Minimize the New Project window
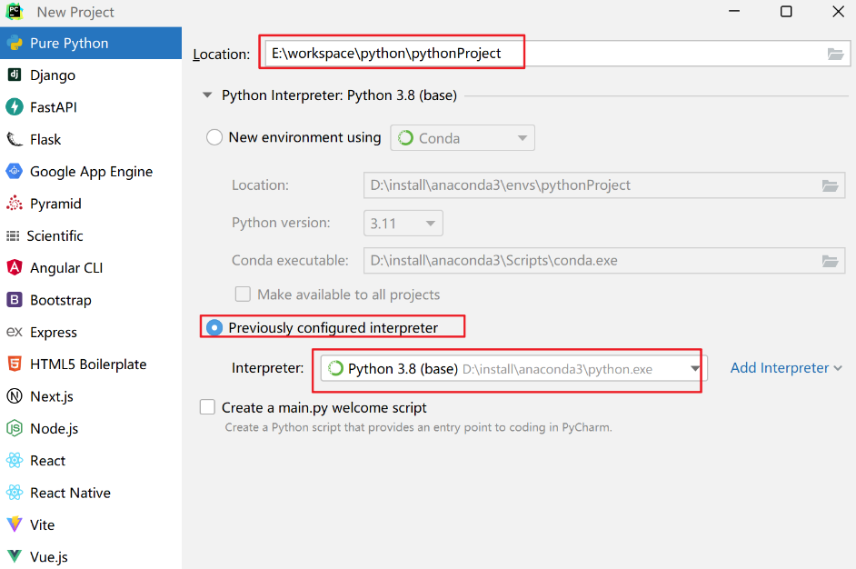The height and width of the screenshot is (569, 856). 734,12
